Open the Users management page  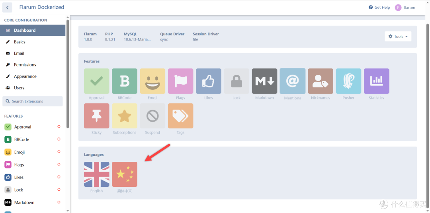point(33,88)
